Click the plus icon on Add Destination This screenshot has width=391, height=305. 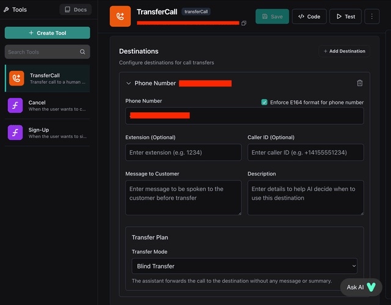pos(326,51)
